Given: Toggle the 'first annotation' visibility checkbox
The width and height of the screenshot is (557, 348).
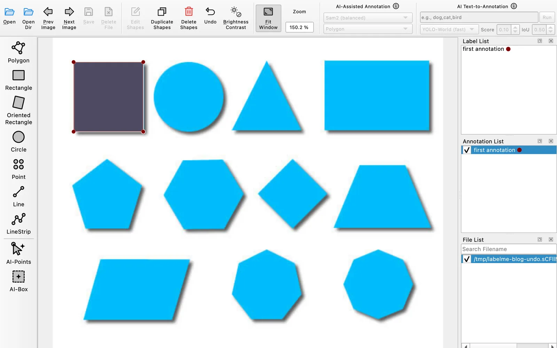Looking at the screenshot, I should click(x=467, y=150).
